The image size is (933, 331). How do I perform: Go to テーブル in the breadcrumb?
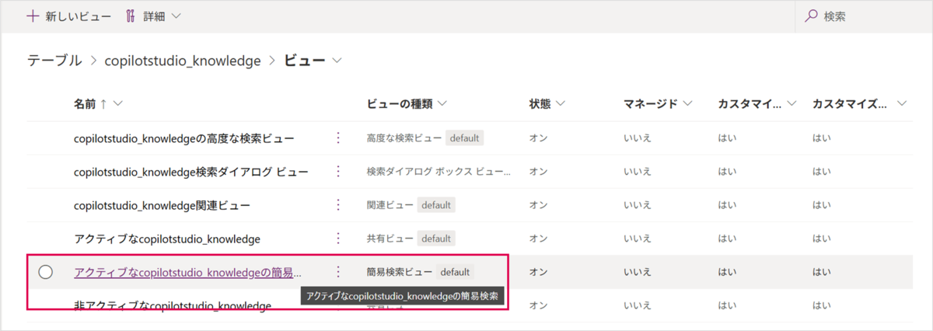tap(54, 61)
